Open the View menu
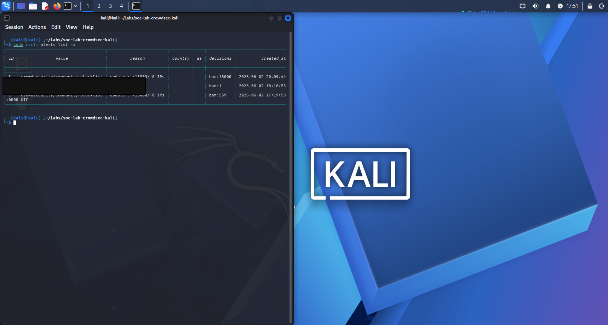The height and width of the screenshot is (325, 608). [71, 27]
